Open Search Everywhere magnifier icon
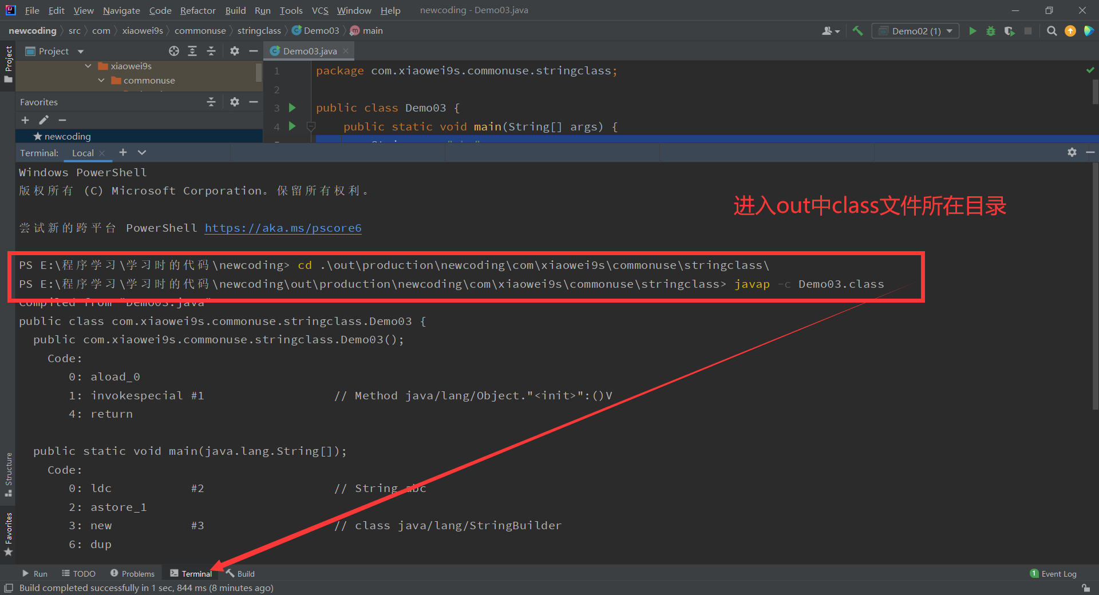The image size is (1099, 595). 1051,31
